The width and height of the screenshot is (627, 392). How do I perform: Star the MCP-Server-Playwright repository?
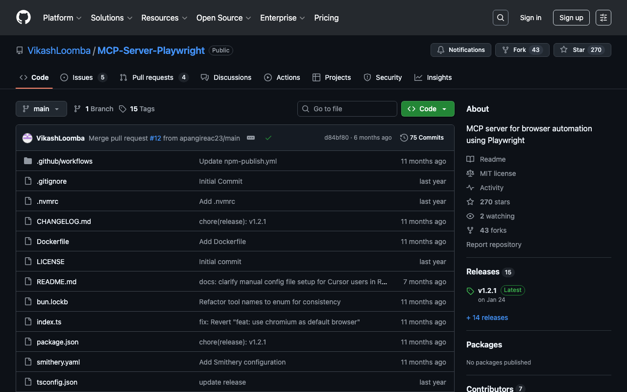(582, 50)
